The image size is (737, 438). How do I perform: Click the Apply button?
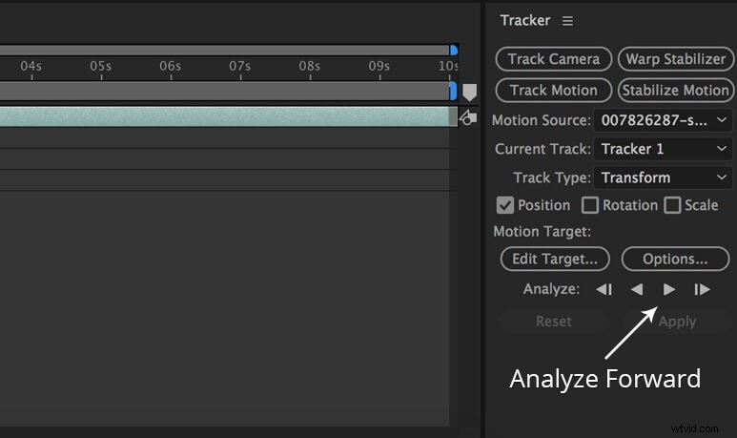[x=677, y=322]
